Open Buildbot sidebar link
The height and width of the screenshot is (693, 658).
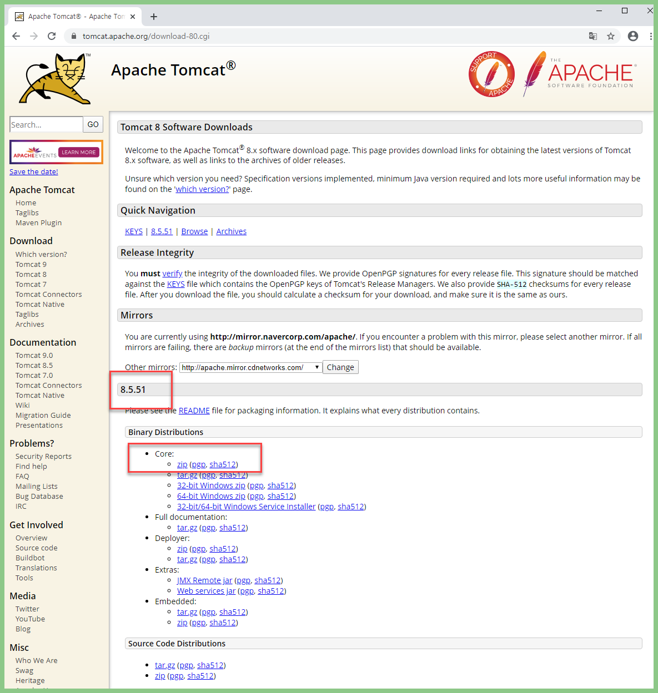(x=30, y=558)
